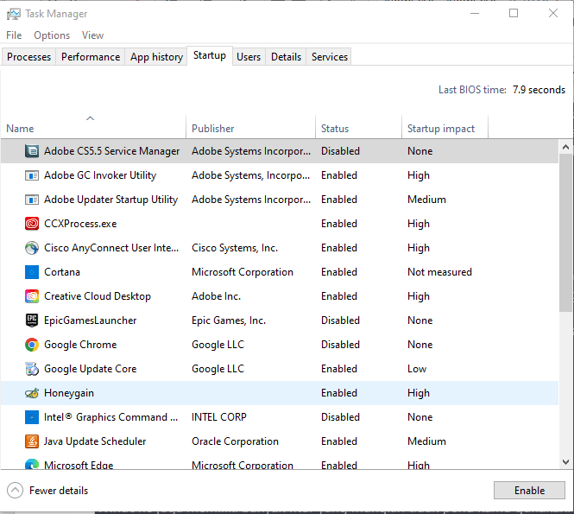574x514 pixels.
Task: Click the Last BIOS time value
Action: pos(539,90)
